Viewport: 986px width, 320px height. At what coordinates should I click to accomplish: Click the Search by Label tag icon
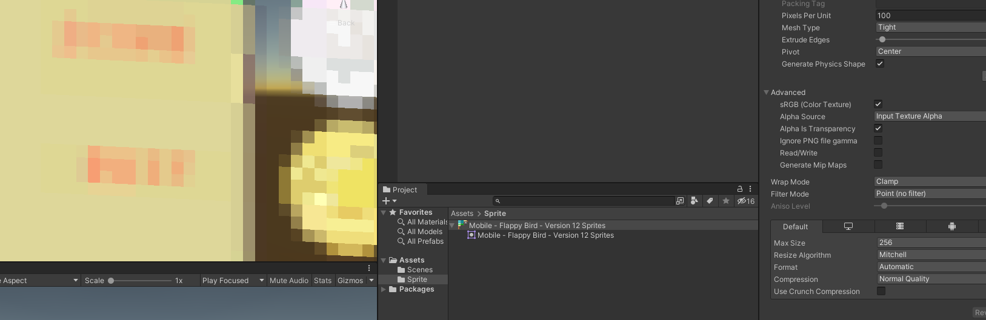[x=710, y=201]
